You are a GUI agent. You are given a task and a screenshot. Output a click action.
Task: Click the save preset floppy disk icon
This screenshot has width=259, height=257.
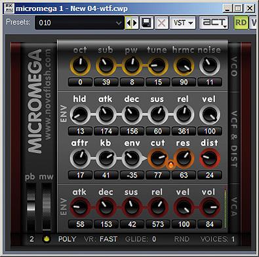(146, 23)
